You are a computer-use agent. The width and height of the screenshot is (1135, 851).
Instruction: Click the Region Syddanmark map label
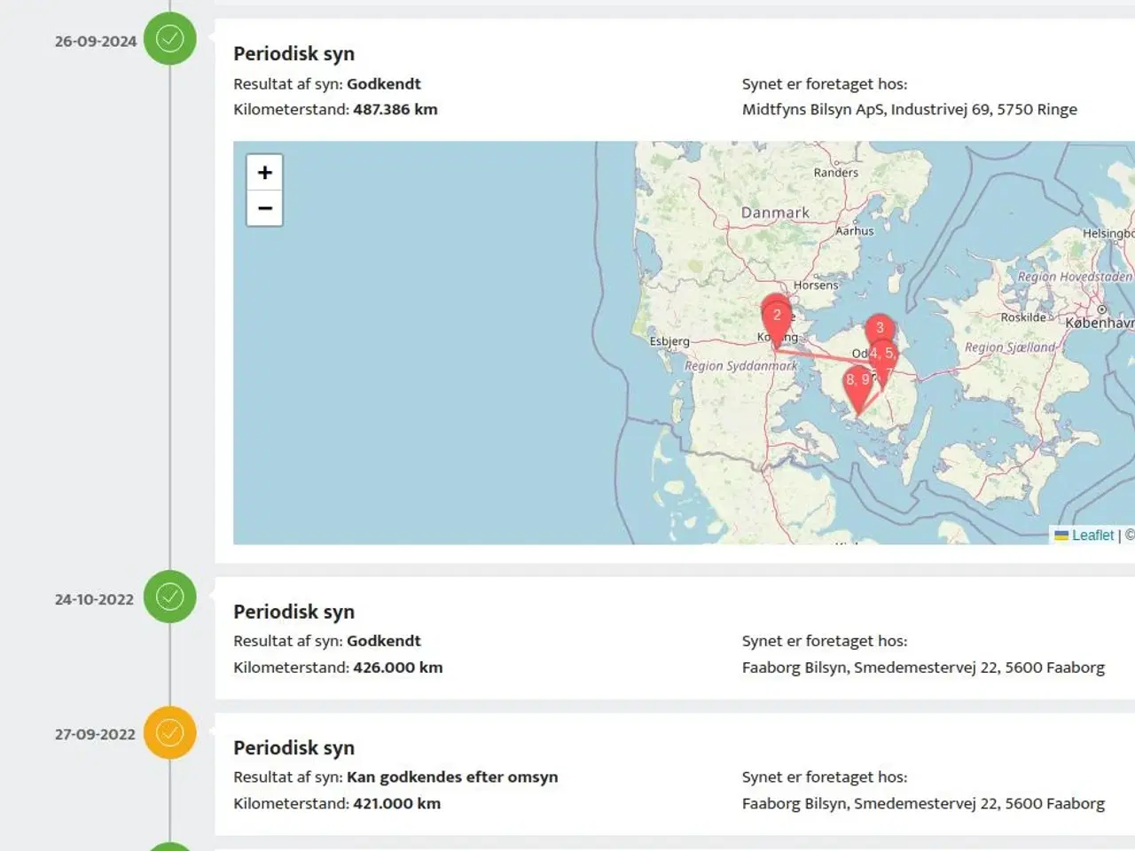[740, 366]
